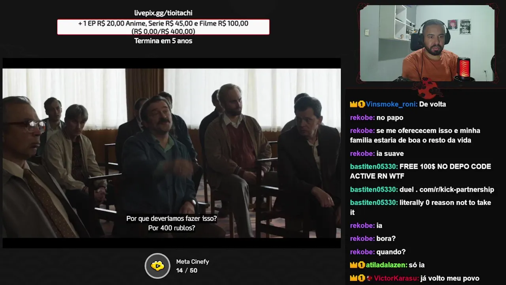Click message 'já volto meu povo'
The height and width of the screenshot is (285, 506).
pos(450,279)
